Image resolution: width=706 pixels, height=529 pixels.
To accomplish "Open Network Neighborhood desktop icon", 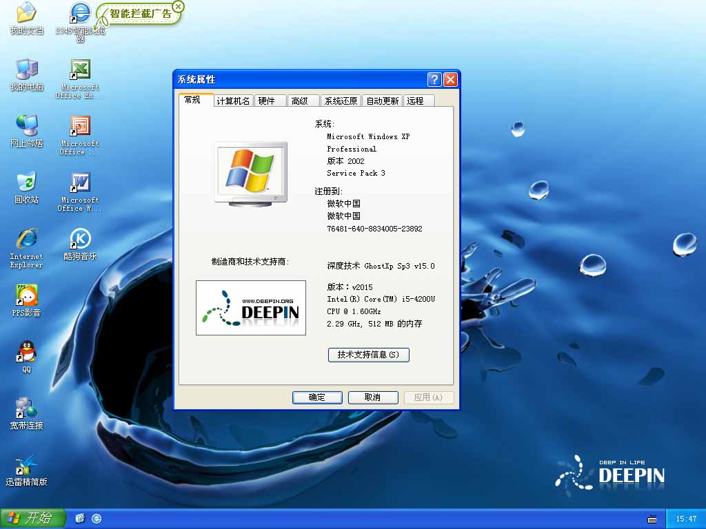I will click(27, 132).
